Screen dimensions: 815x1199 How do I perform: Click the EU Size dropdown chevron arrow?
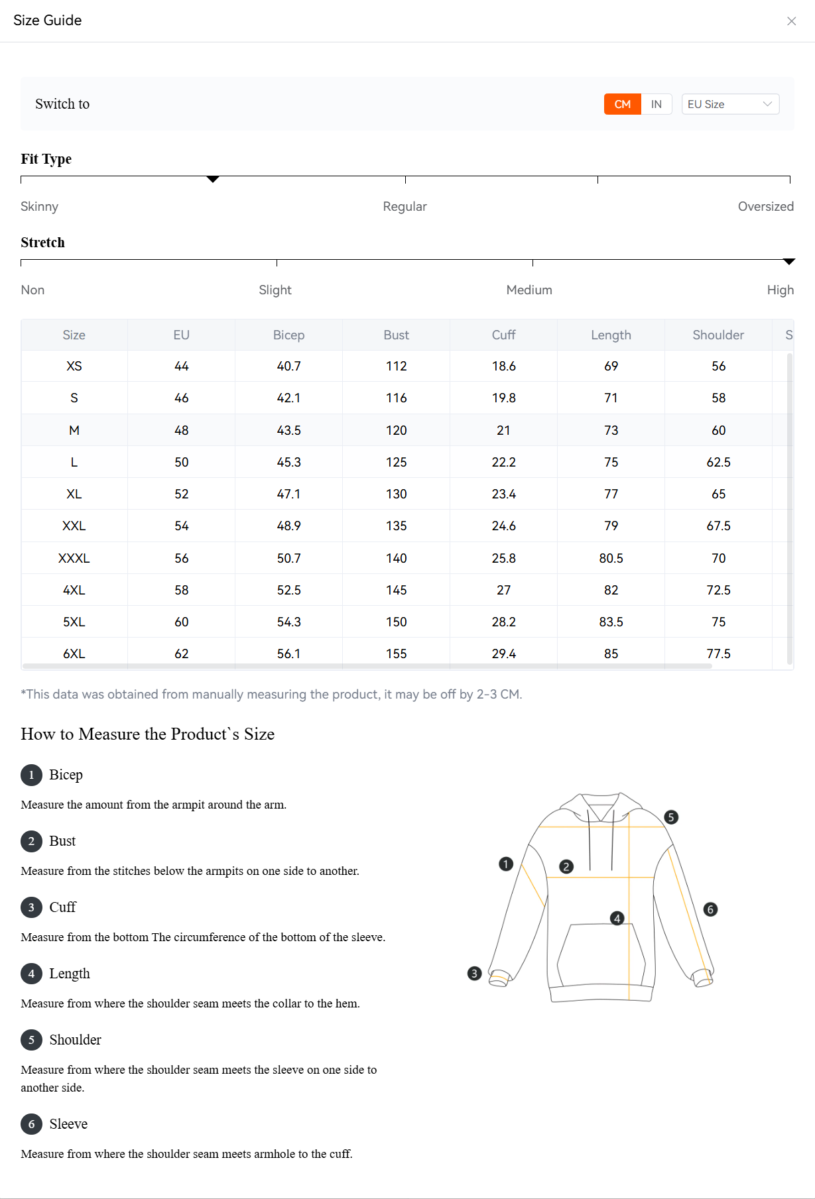coord(767,104)
